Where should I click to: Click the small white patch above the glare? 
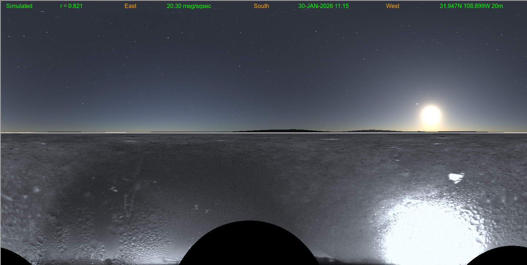pyautogui.click(x=455, y=178)
